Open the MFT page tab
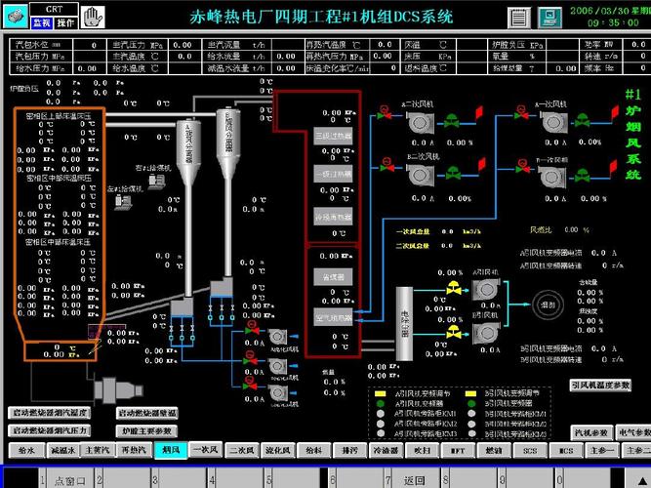651x488 pixels. point(458,450)
